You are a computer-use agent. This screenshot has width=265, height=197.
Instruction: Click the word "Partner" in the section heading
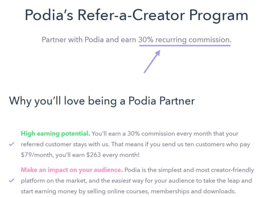[177, 101]
